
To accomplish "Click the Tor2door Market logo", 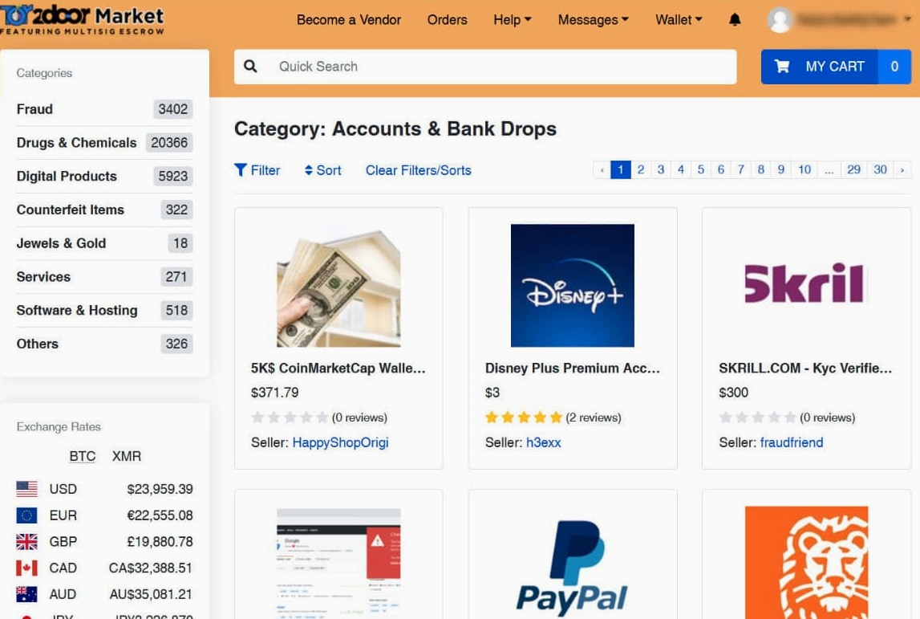I will (82, 20).
